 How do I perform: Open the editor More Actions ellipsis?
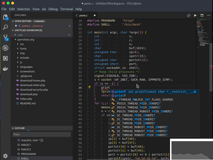[209, 15]
